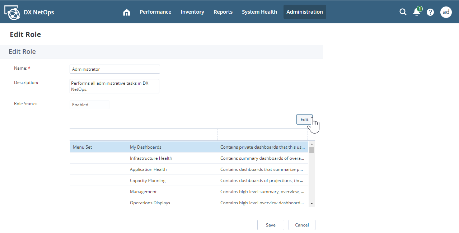Open the user avatar 'ad' menu
Image resolution: width=459 pixels, height=233 pixels.
point(446,12)
